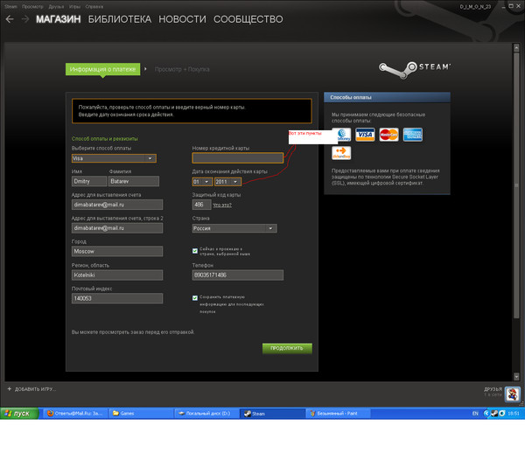Focus security code field 486

(201, 205)
